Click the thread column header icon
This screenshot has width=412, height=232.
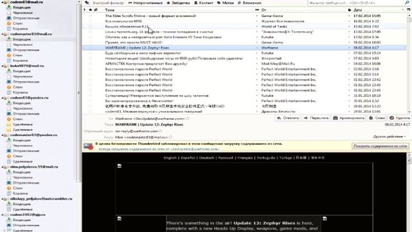84,10
